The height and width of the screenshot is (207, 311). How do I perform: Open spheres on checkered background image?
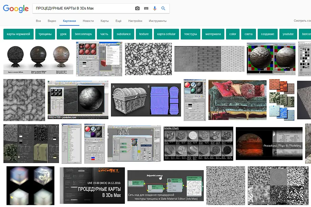tap(271, 59)
